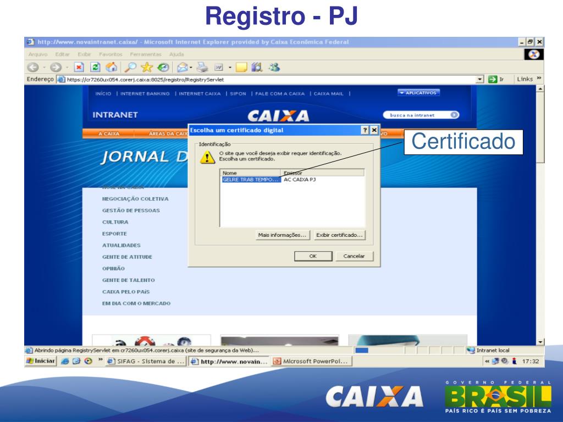Viewport: 563px width, 422px height.
Task: Click the Intranet local zone status icon
Action: tap(471, 350)
